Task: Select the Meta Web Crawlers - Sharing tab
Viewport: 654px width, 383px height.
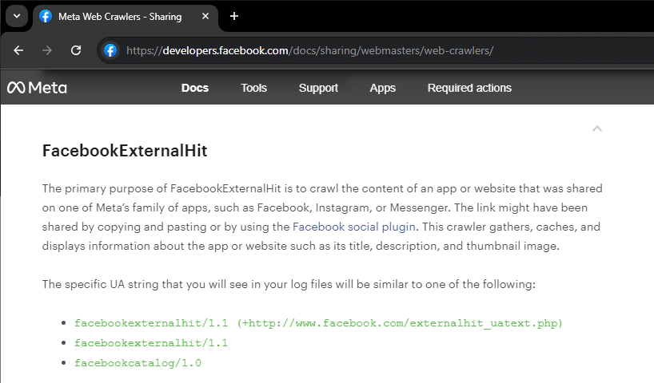Action: tap(120, 16)
